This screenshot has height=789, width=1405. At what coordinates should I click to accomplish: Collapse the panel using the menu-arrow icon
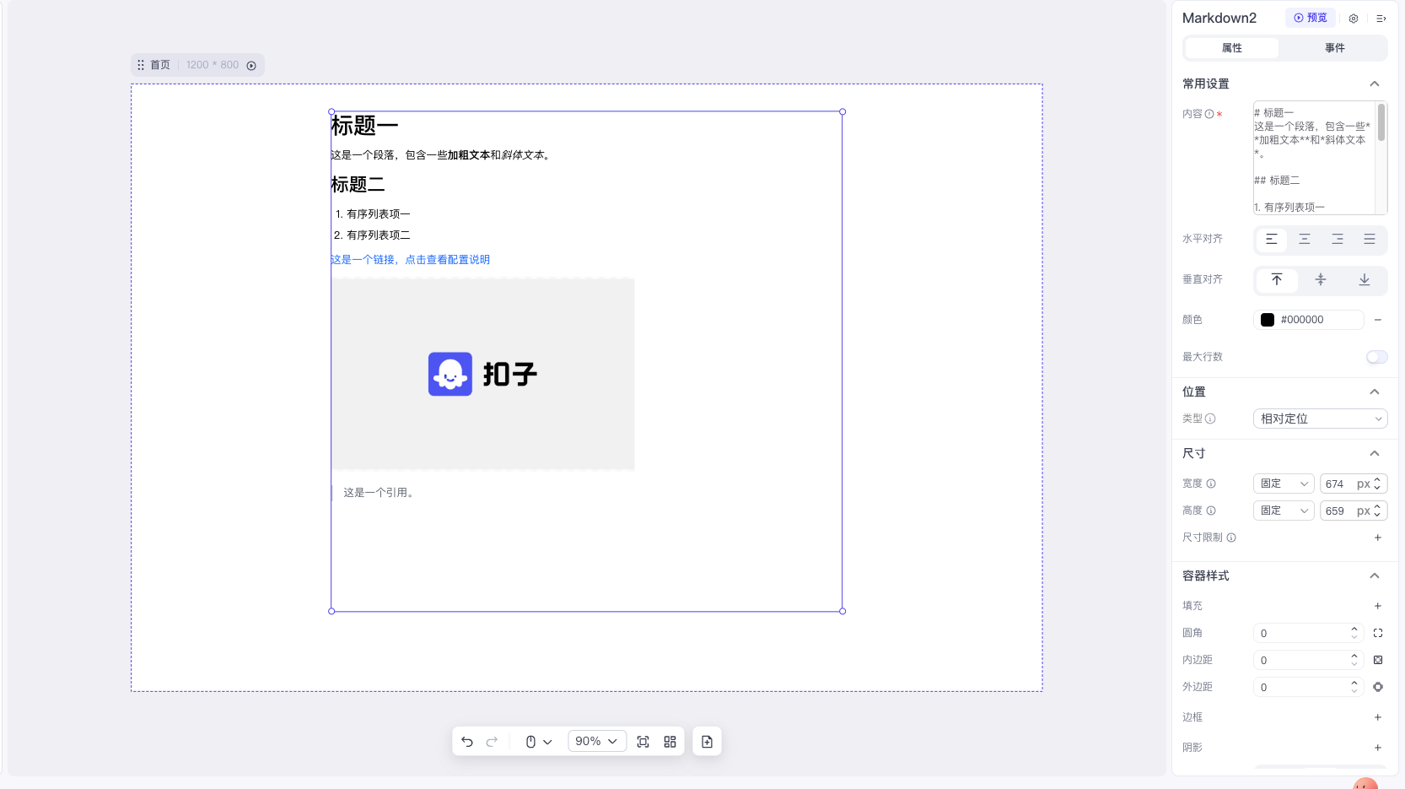(1381, 18)
